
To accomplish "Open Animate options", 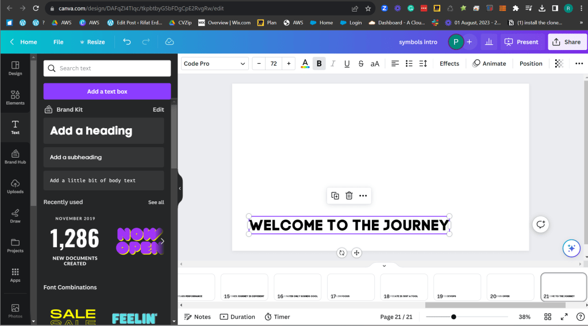I will [489, 64].
